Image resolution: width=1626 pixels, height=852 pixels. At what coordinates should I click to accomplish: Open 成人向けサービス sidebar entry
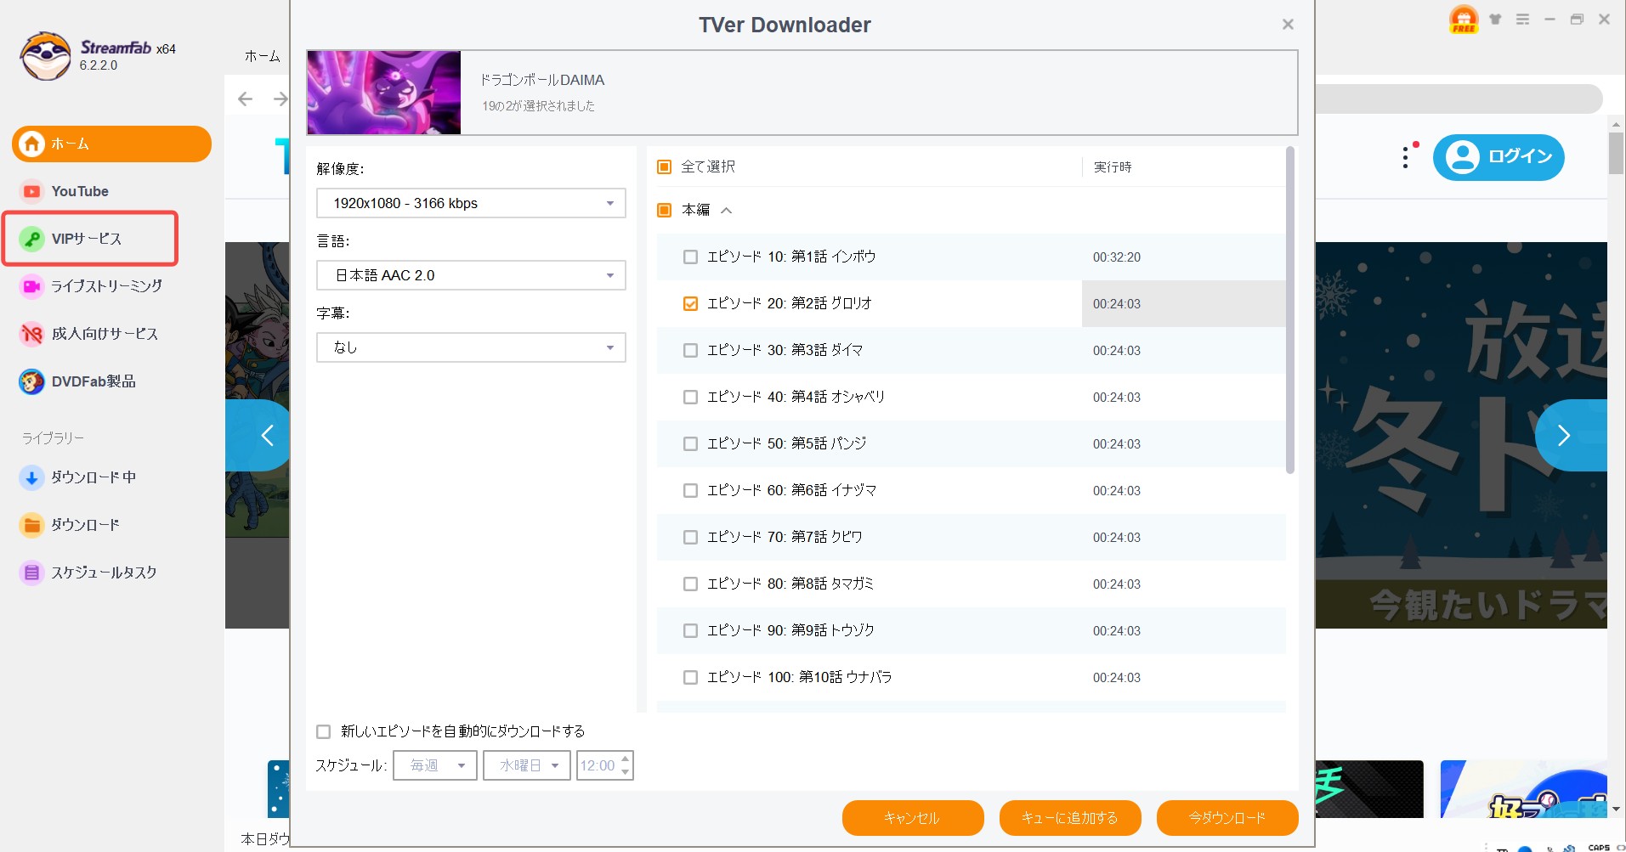(105, 334)
